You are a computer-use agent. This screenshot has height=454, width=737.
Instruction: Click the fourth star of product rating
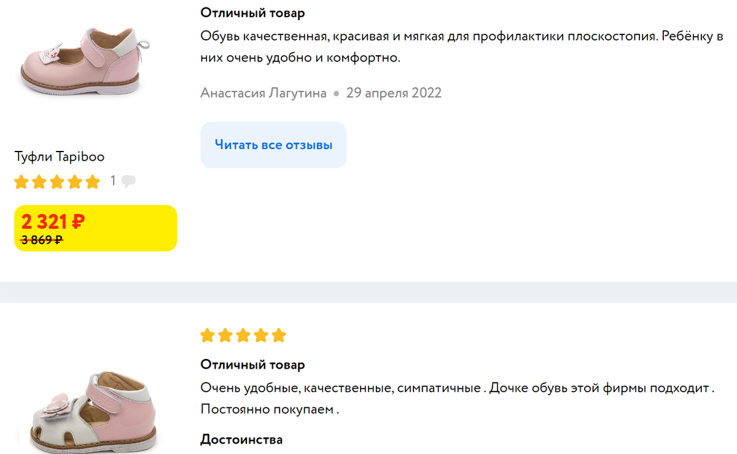74,182
